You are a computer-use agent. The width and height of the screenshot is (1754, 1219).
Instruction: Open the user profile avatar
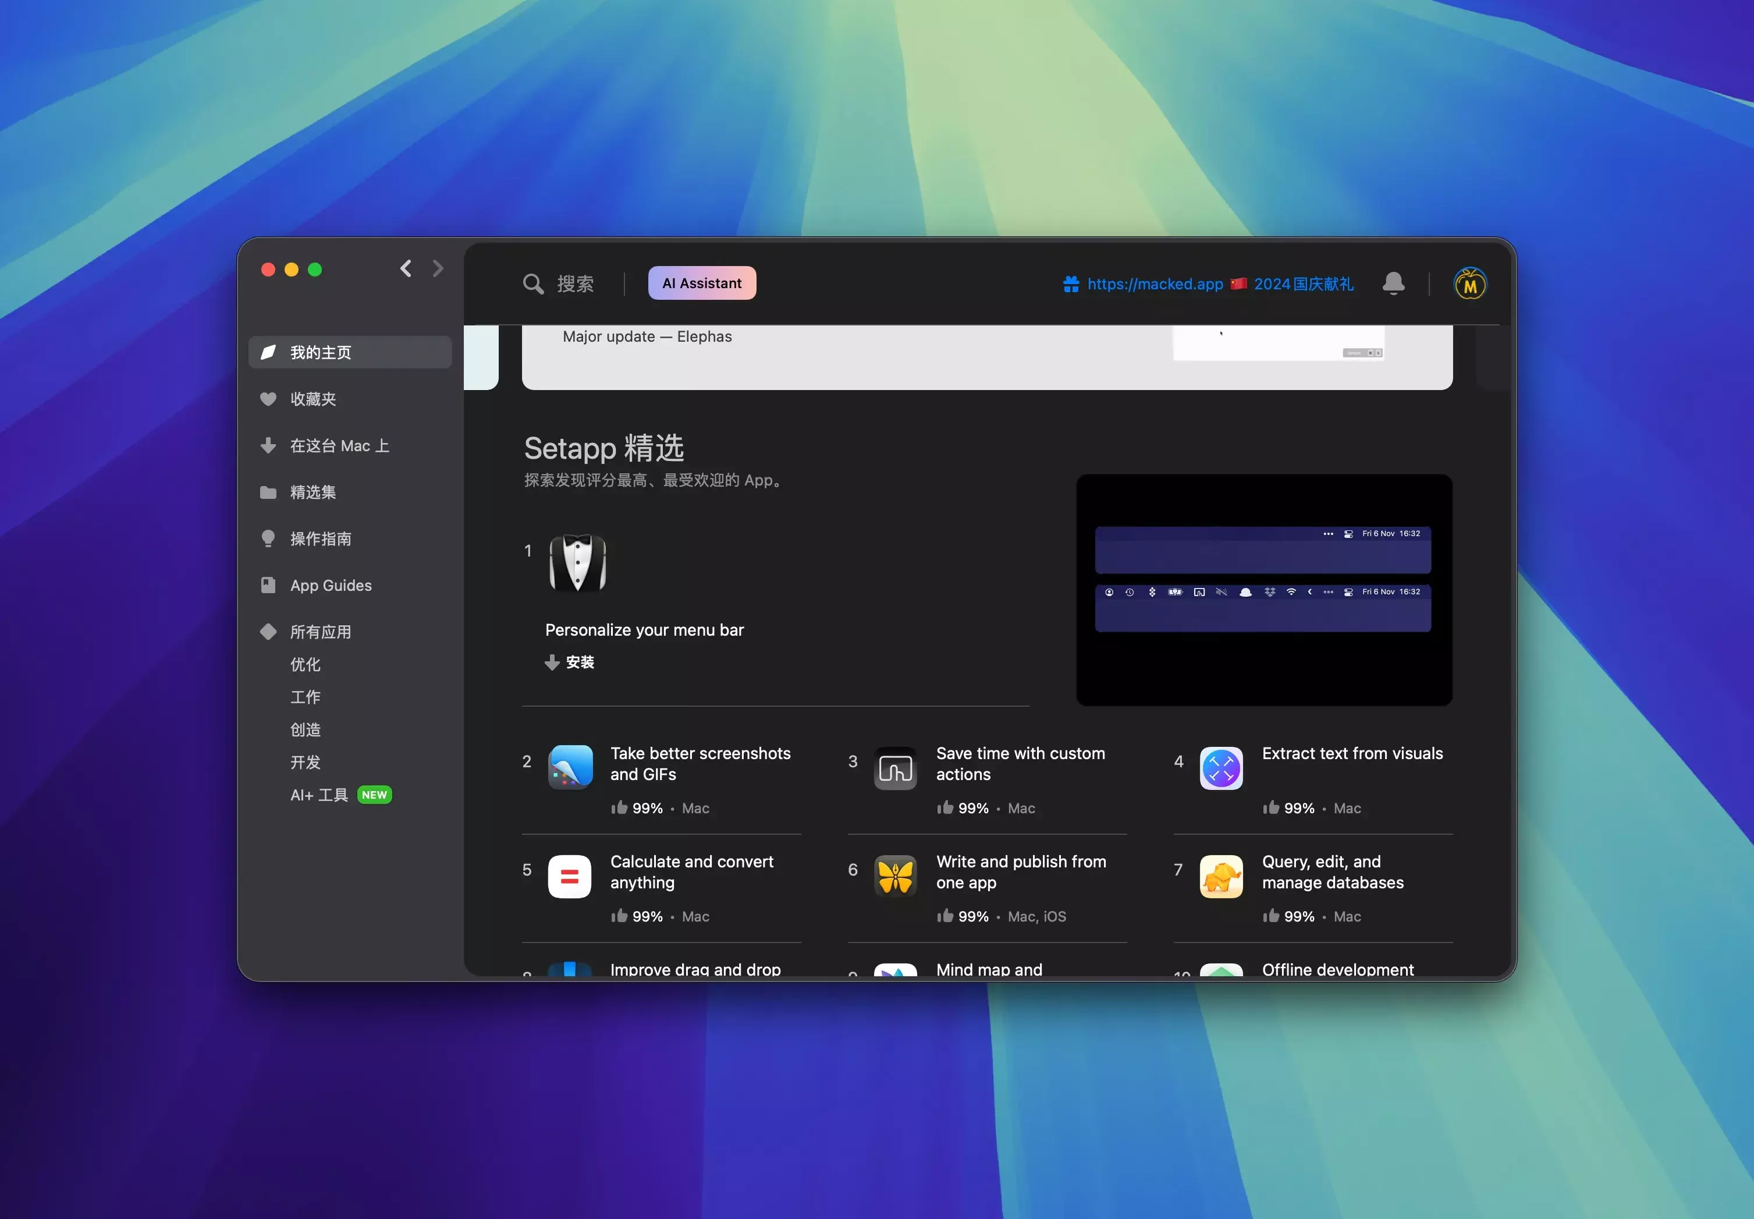[1469, 284]
